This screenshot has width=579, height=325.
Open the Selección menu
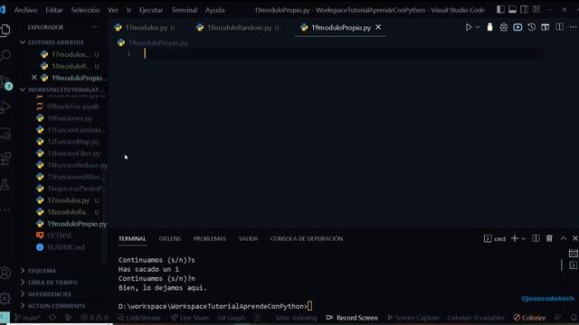[85, 10]
